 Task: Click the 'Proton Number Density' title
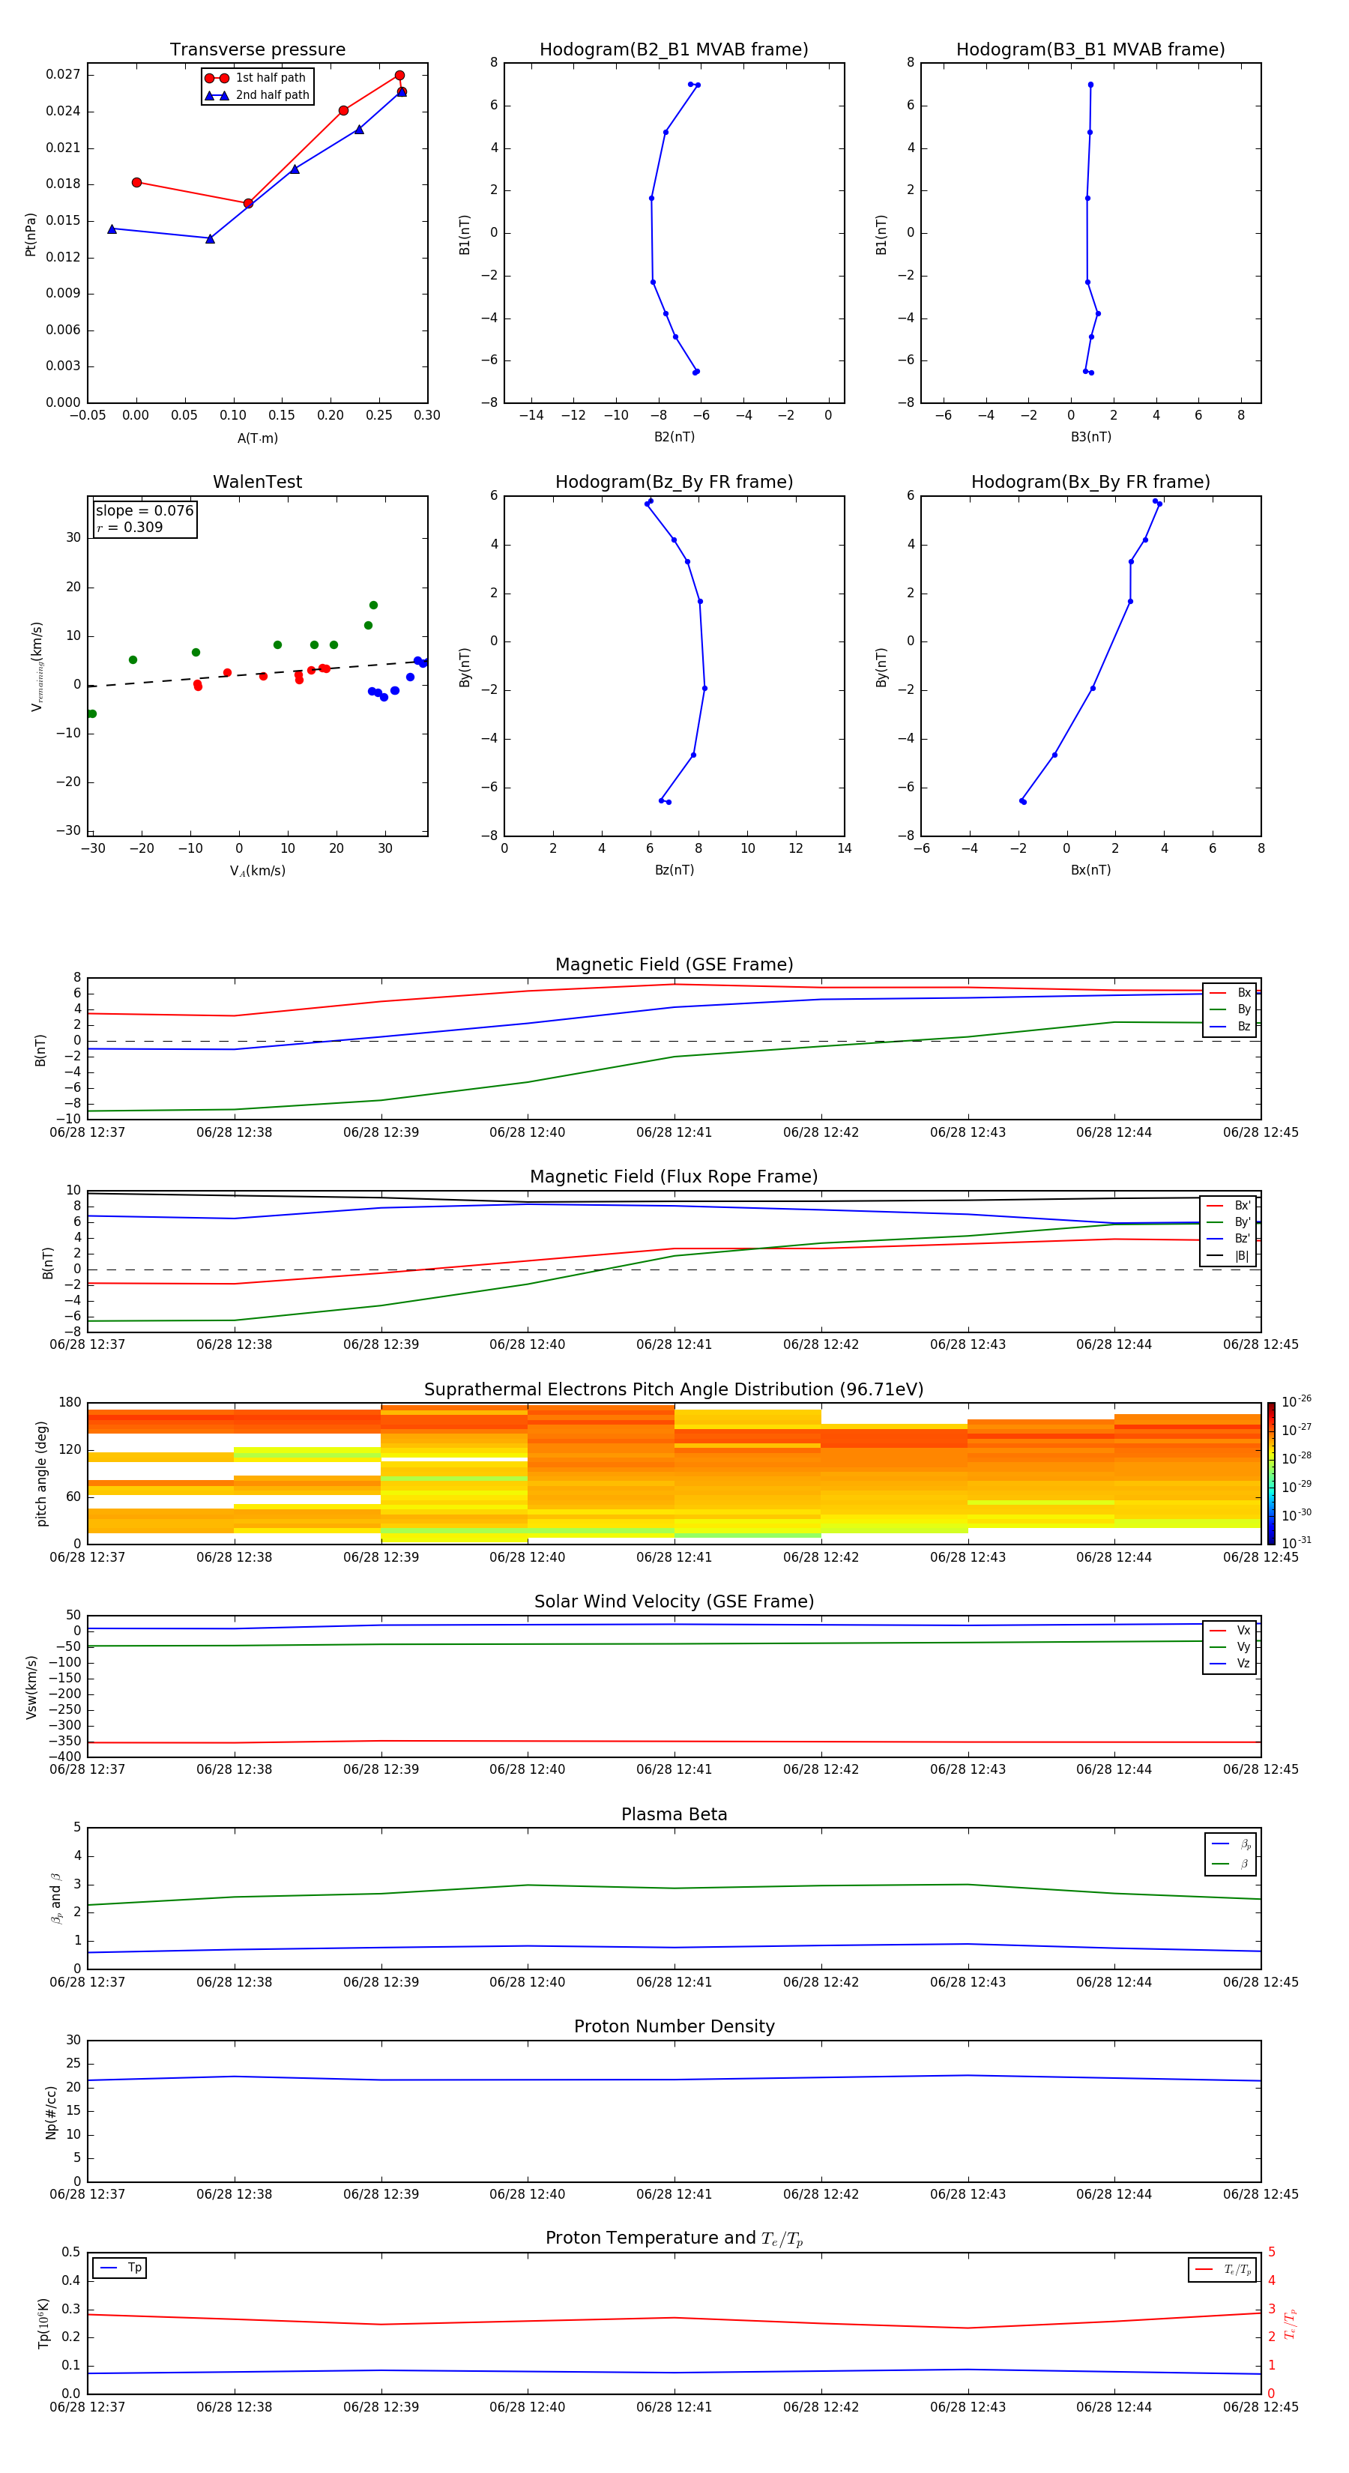(674, 2026)
